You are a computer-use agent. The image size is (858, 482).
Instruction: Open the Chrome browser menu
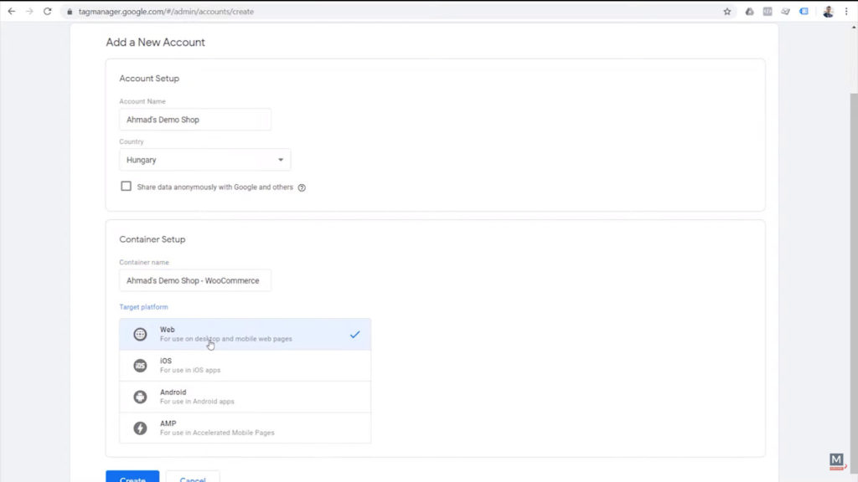(846, 11)
